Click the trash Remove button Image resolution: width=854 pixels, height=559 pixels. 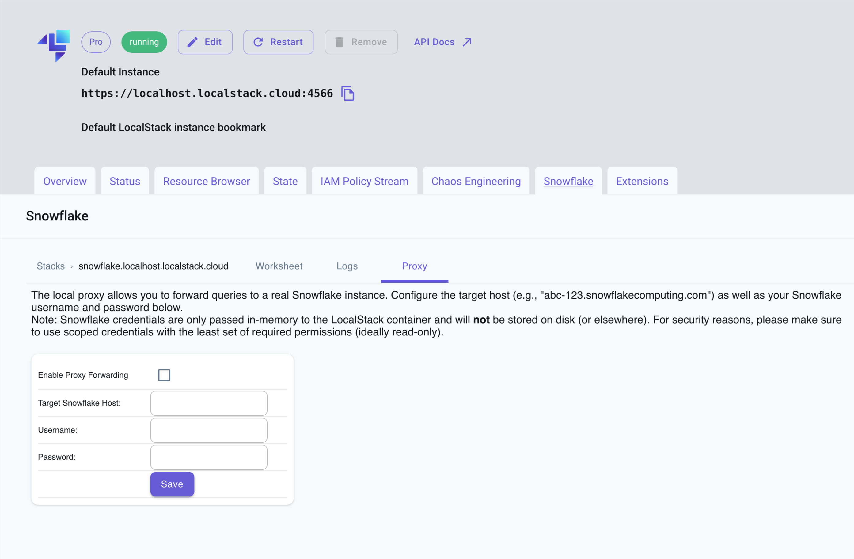361,42
